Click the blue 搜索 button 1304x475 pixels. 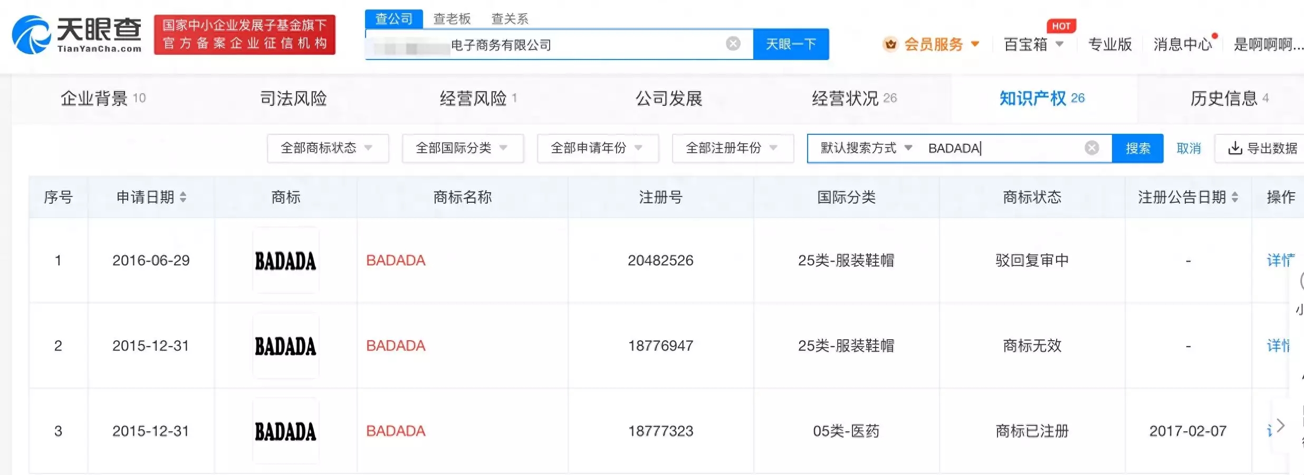pos(1137,148)
